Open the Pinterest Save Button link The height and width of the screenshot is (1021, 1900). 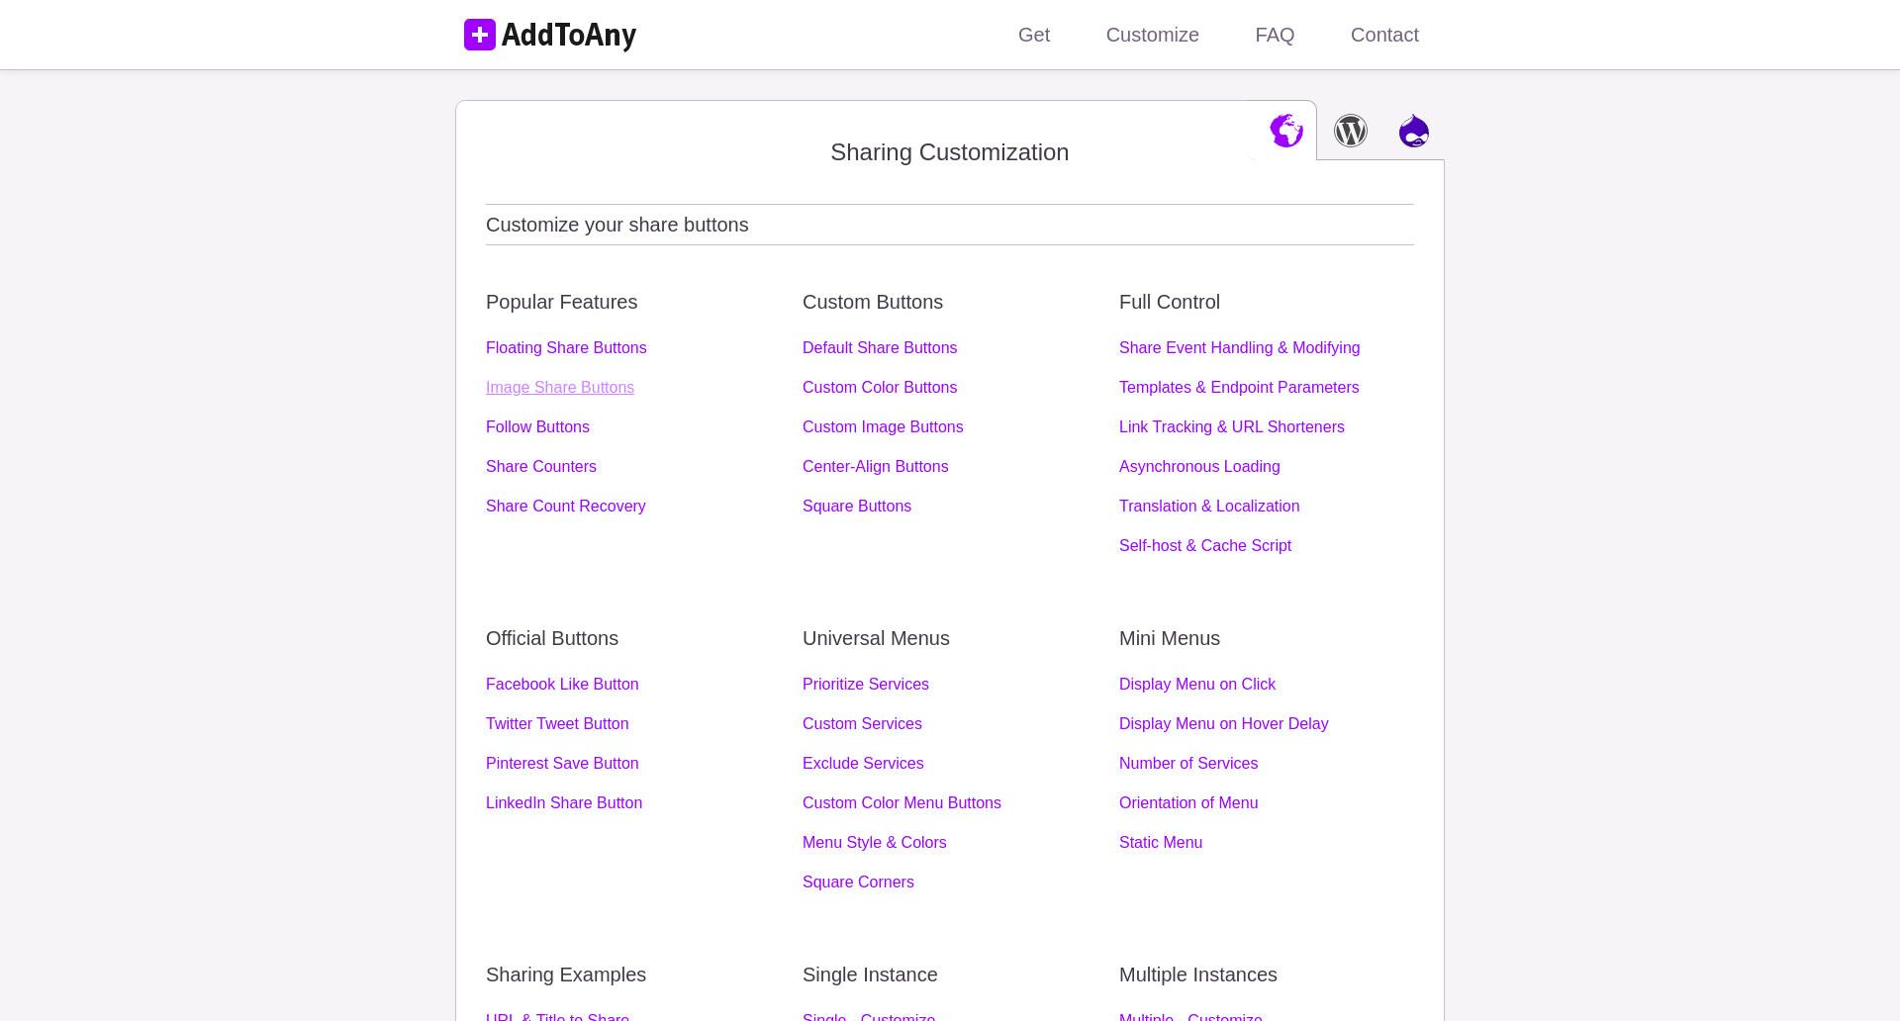(562, 763)
